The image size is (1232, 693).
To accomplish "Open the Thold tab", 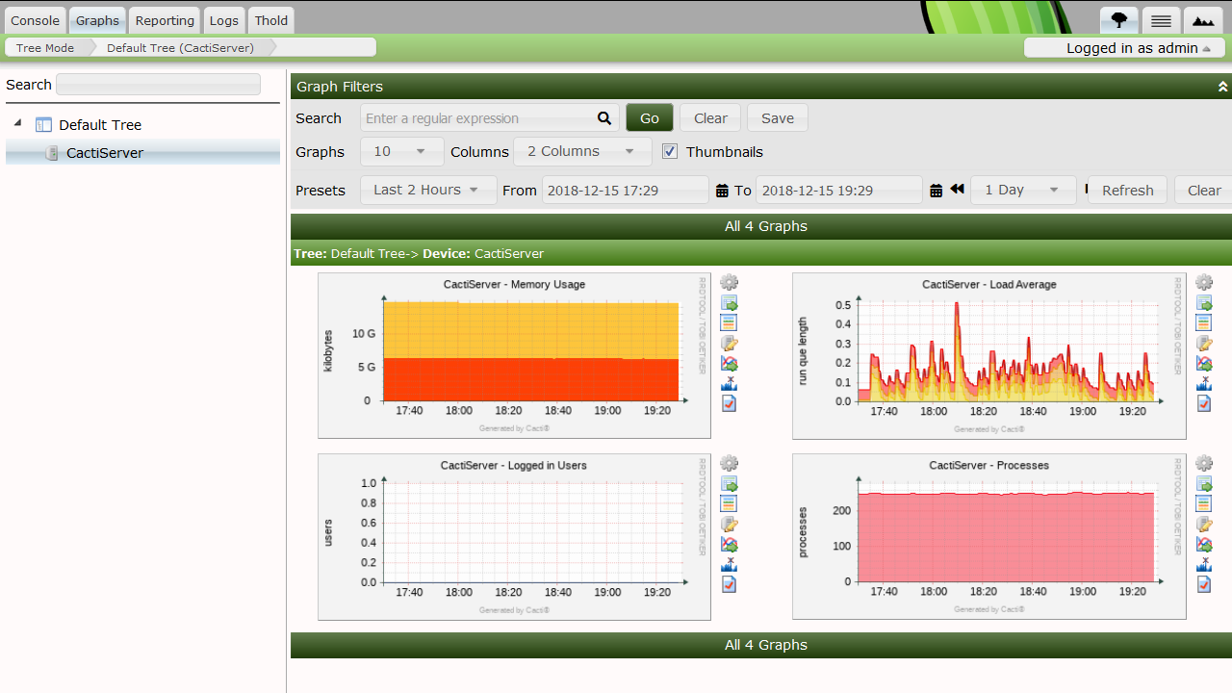I will tap(271, 20).
